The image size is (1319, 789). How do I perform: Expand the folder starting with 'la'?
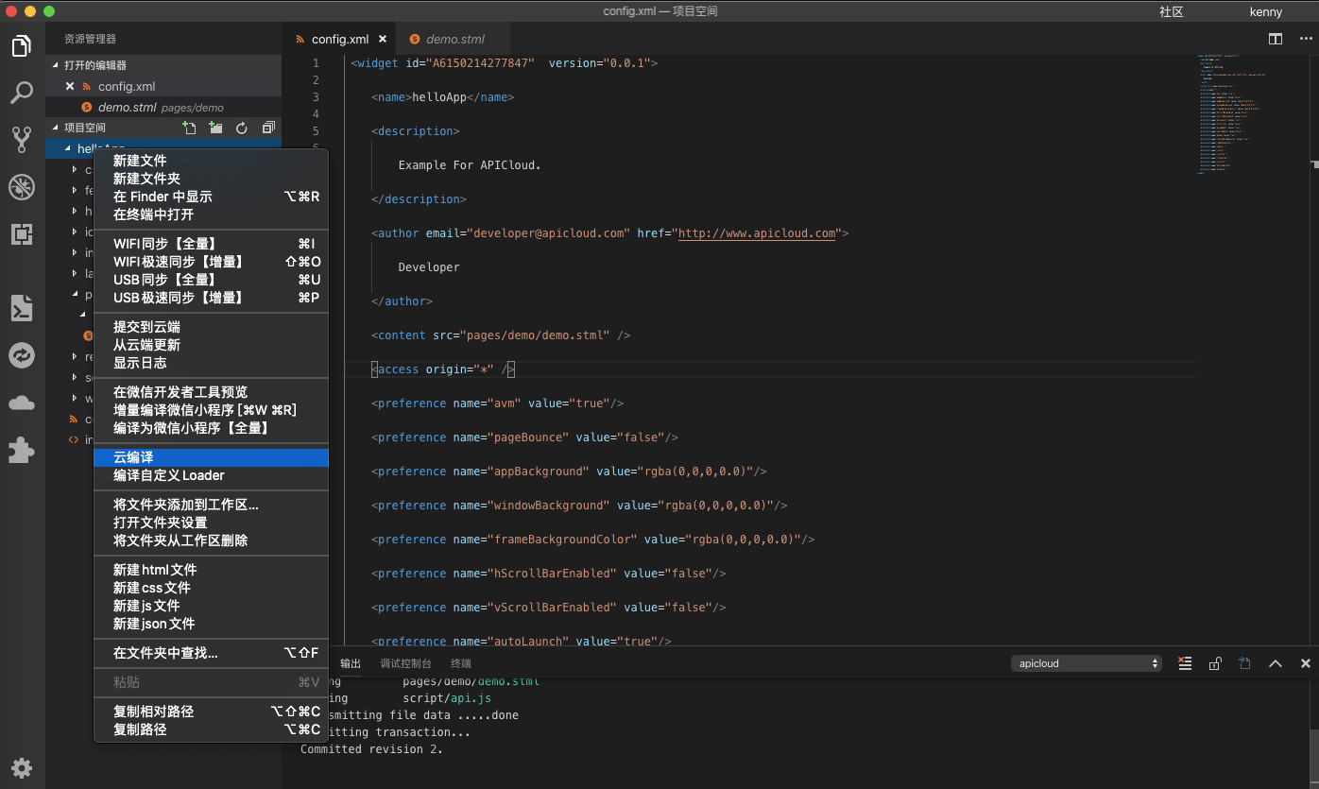76,273
